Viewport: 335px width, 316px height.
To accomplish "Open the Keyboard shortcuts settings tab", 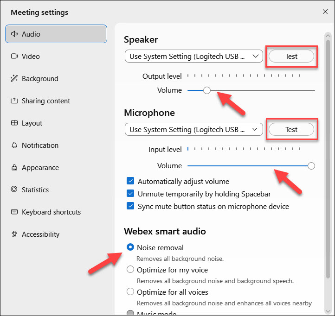I will [x=51, y=212].
